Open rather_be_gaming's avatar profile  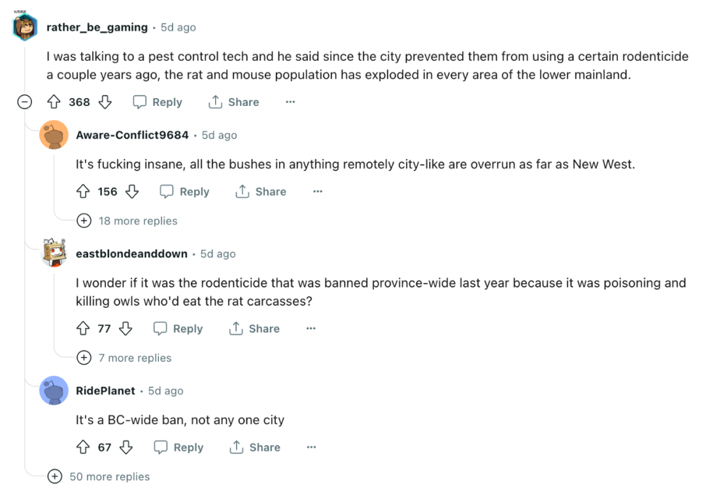(25, 27)
